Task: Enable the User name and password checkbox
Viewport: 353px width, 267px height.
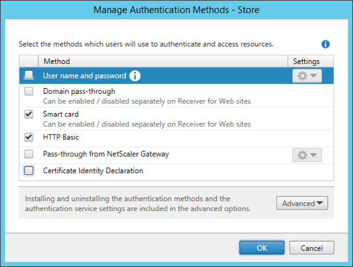Action: coord(29,75)
